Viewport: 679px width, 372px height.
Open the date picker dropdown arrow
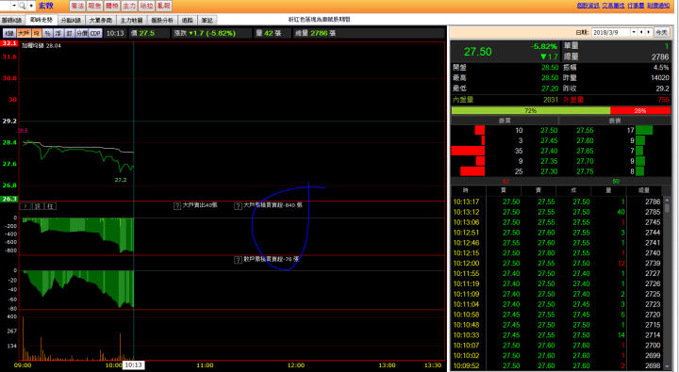pyautogui.click(x=634, y=32)
